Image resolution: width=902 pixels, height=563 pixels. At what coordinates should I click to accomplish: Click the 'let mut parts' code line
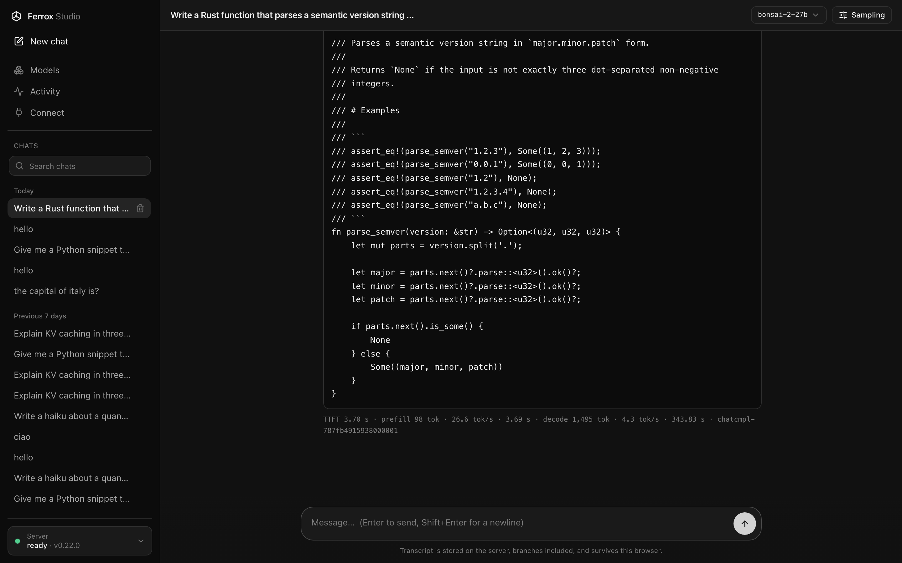point(437,246)
